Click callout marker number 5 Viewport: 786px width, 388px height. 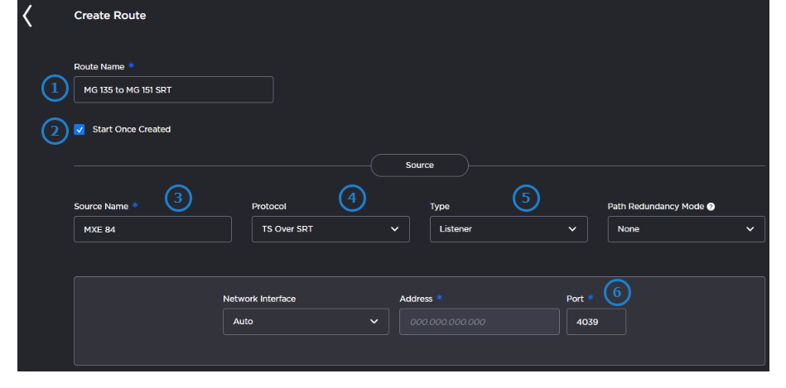coord(526,198)
